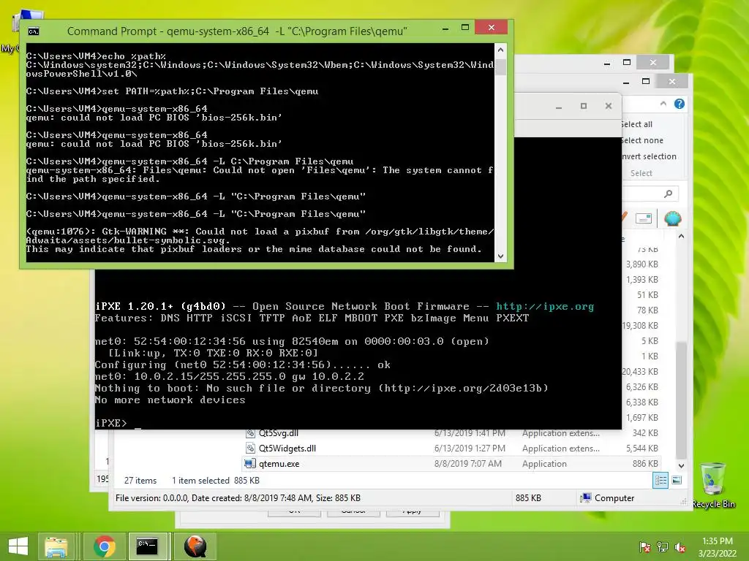Image resolution: width=749 pixels, height=561 pixels.
Task: Click the '5,544 KB' size cell
Action: pos(642,449)
